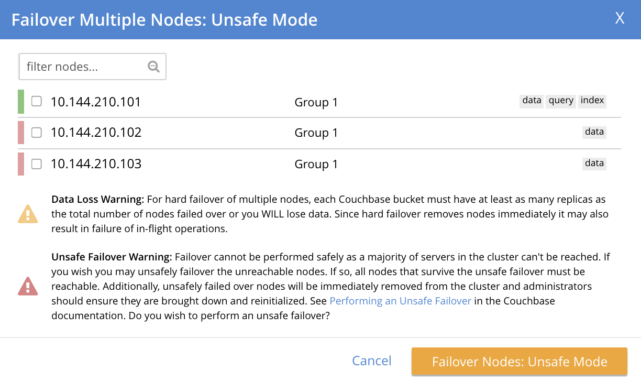Close the Failover Multiple Nodes dialog
The width and height of the screenshot is (641, 382).
[x=620, y=18]
